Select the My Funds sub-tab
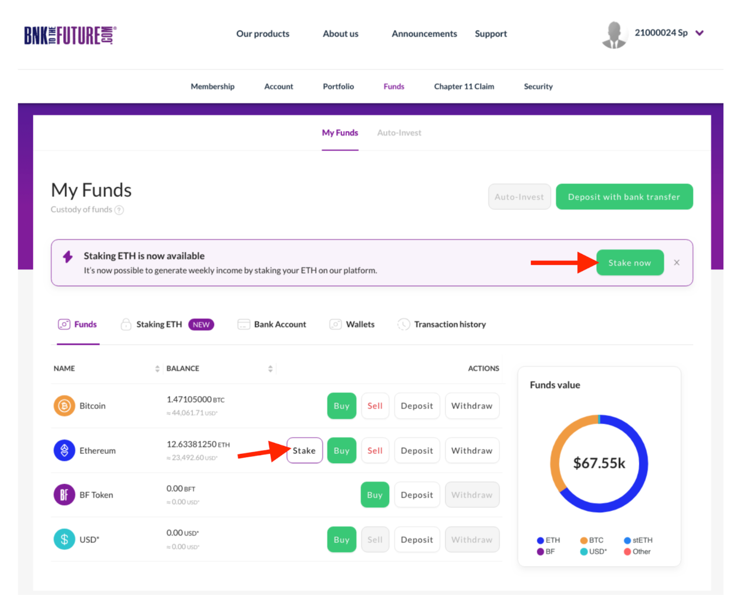Image resolution: width=738 pixels, height=602 pixels. [340, 133]
